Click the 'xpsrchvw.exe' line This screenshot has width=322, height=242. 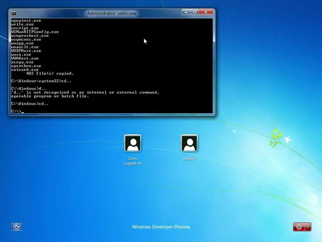(26, 66)
